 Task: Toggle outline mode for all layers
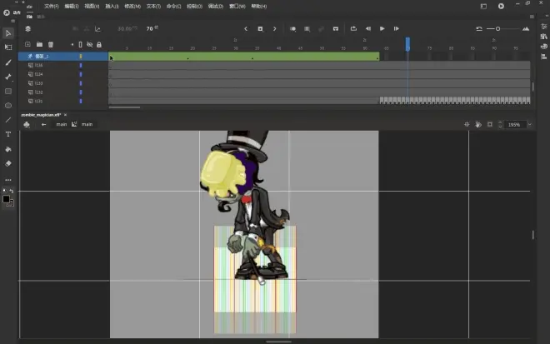click(x=81, y=44)
